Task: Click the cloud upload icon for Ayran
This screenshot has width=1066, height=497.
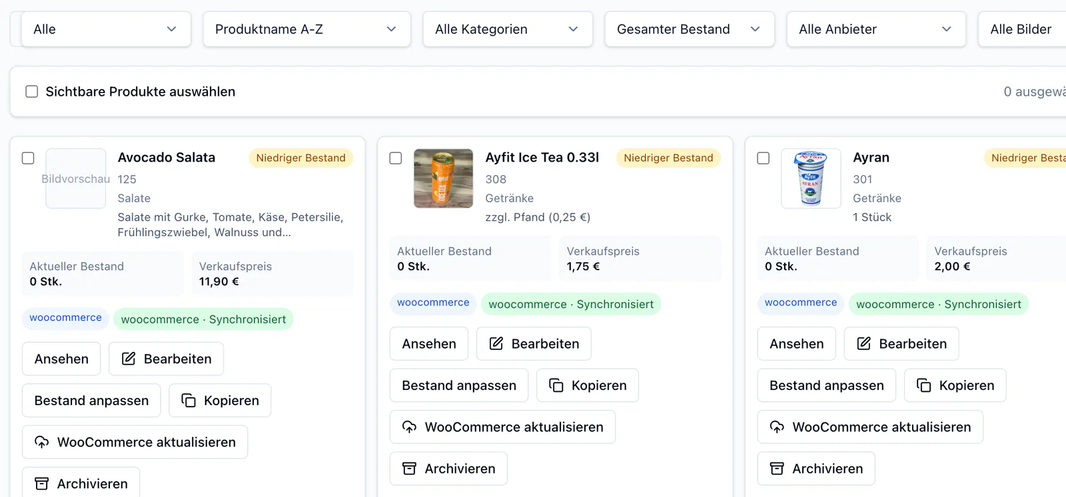Action: click(x=778, y=427)
